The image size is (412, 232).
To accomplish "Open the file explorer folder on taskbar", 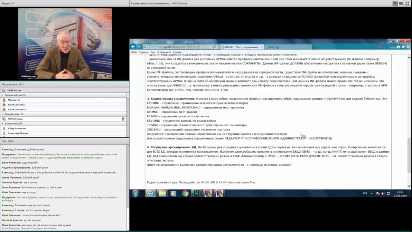I will [162, 193].
